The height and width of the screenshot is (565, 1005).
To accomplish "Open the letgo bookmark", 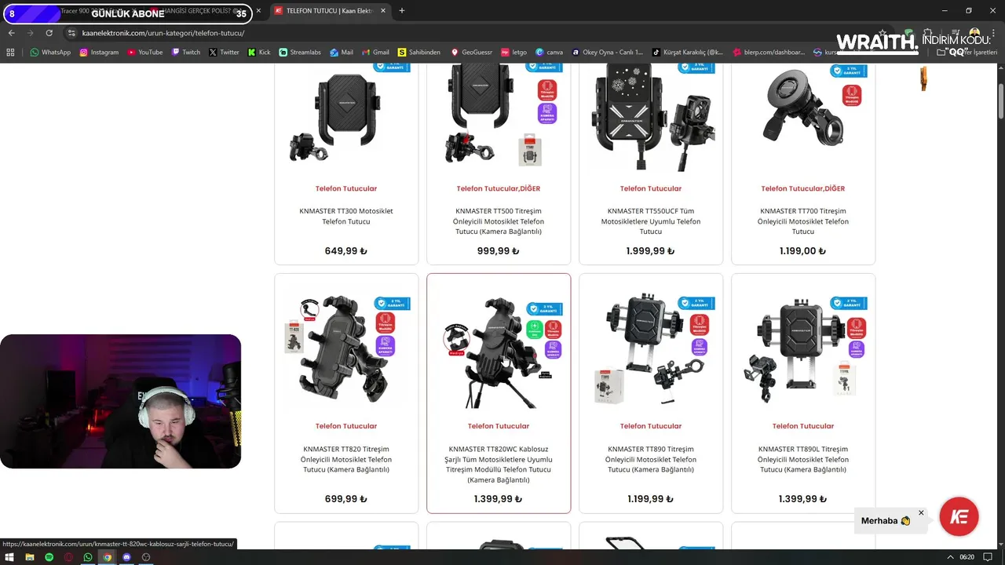I will point(513,53).
